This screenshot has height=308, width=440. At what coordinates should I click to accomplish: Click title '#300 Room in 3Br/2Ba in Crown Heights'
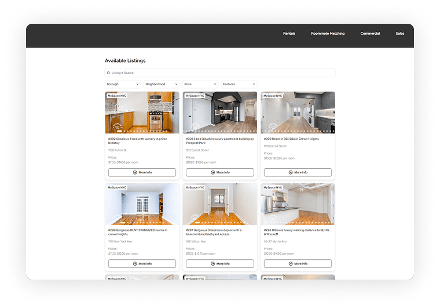pyautogui.click(x=291, y=139)
